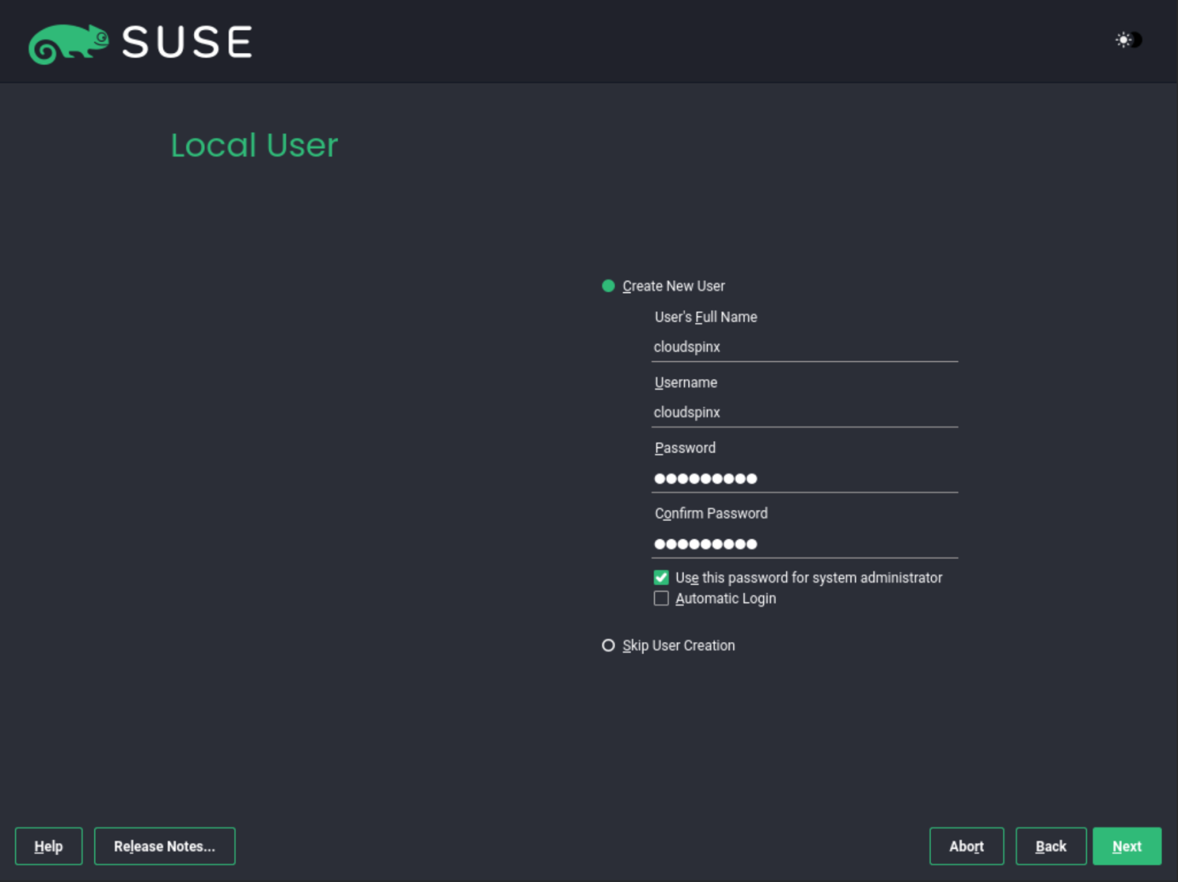
Task: Open the Release Notes
Action: point(164,846)
